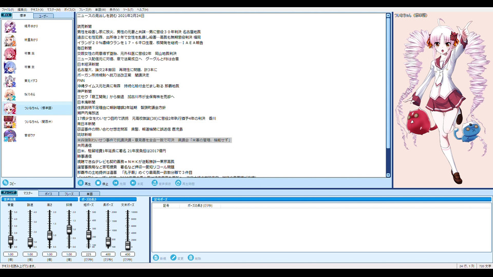Click the 文末ポーズ slider handle
The image size is (493, 277).
coord(127,245)
